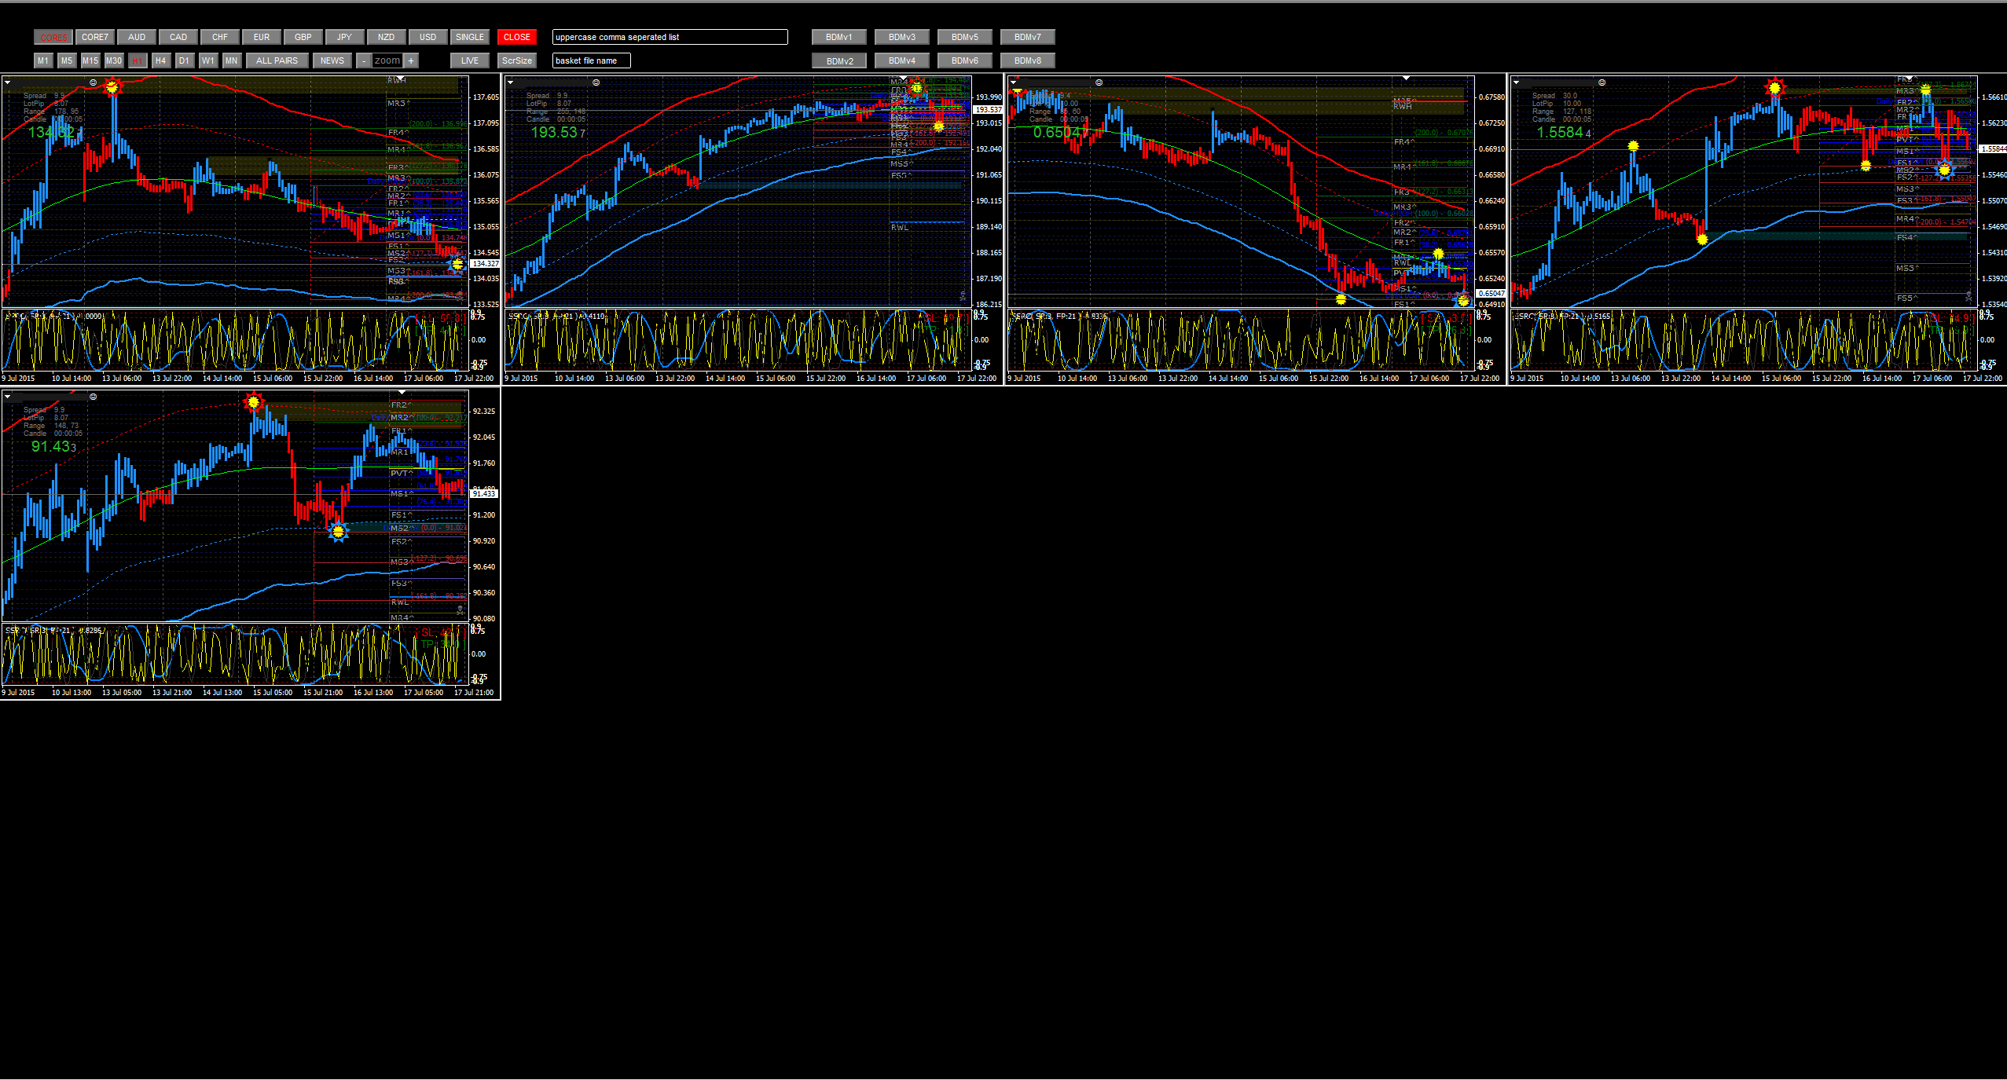Open the dropdown triangle on the 91.43 chart

7,396
